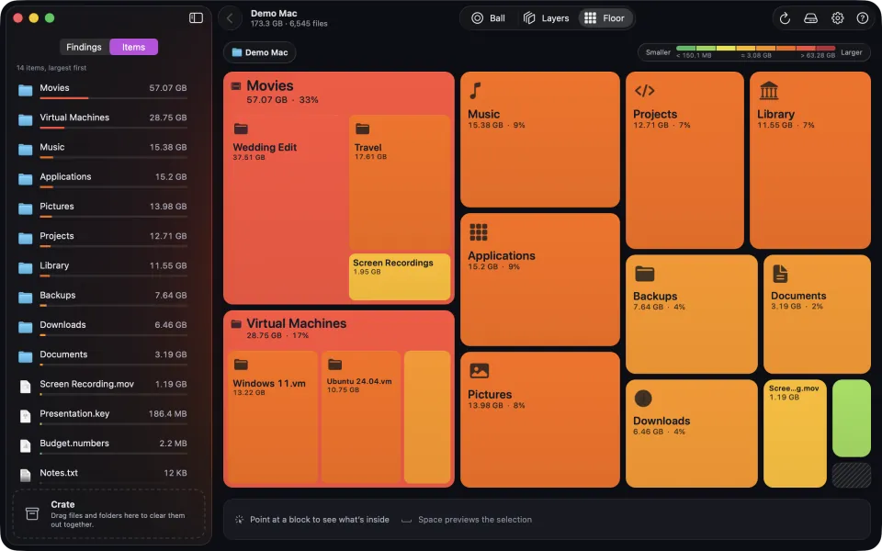Click 'Windows 11.vm' label
This screenshot has height=551, width=882.
coord(269,384)
